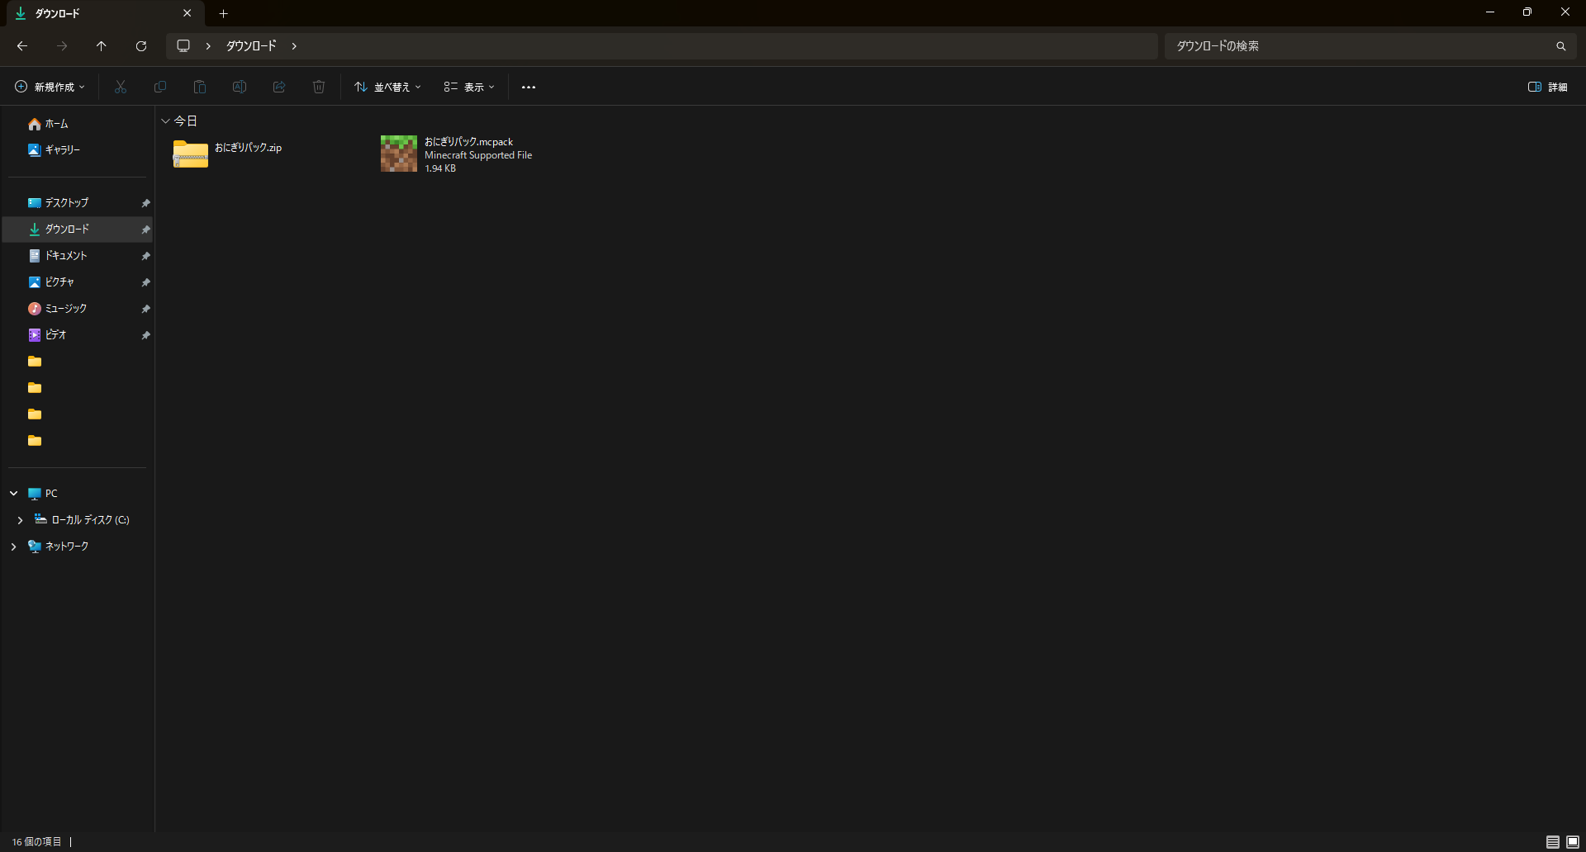Collapse the PC tree node chevron
Screen dimensions: 1586x852
point(14,493)
